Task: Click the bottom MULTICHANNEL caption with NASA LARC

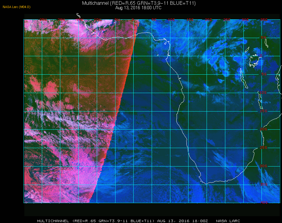Action: 139,221
